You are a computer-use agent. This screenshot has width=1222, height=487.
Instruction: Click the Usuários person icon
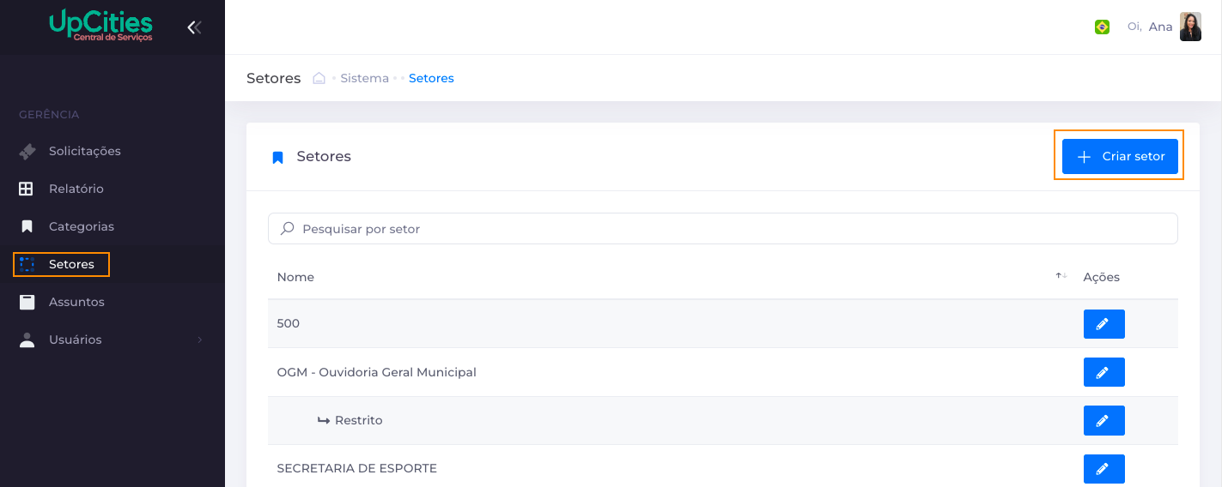point(27,340)
